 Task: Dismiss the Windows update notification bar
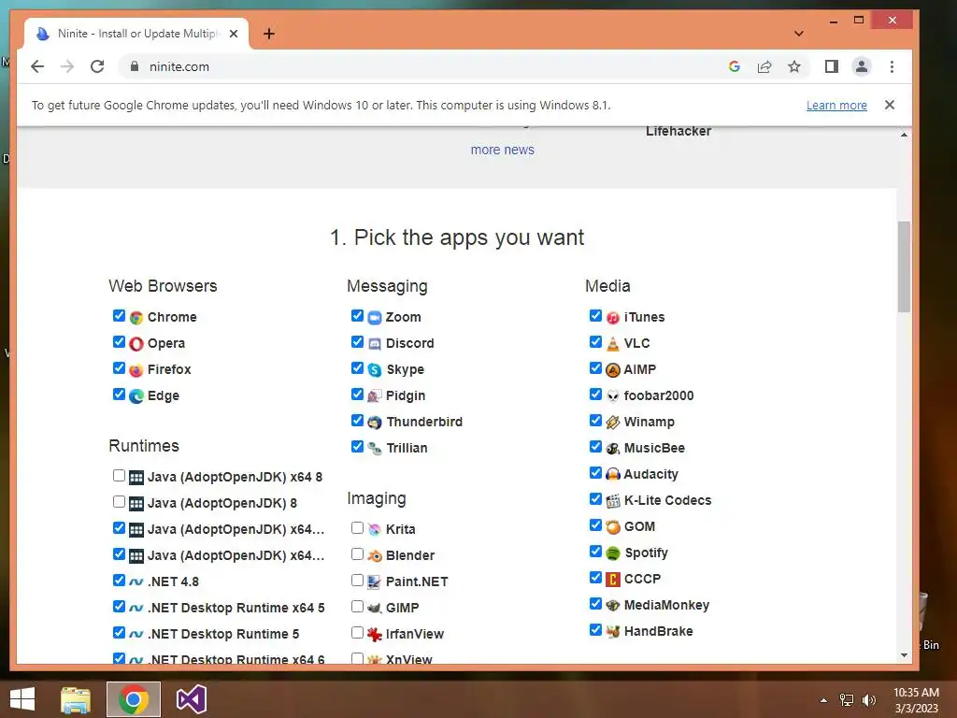coord(890,105)
